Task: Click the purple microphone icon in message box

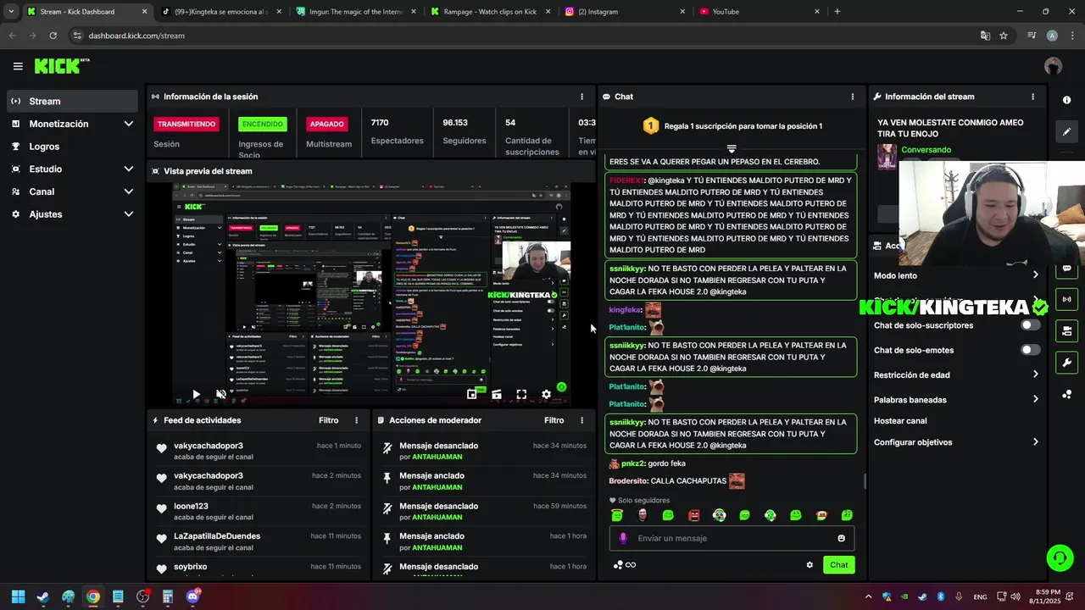Action: 623,538
